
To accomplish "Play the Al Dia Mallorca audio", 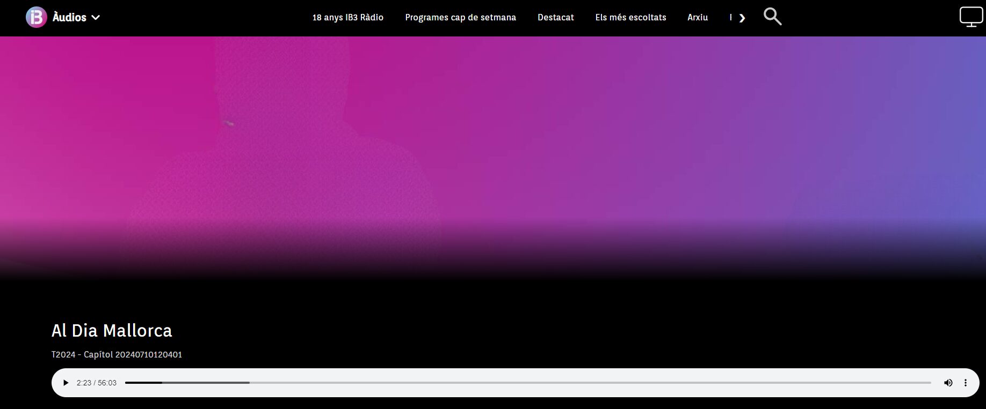I will click(66, 383).
